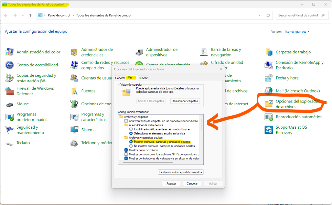Refresh the Control Panel view
The height and width of the screenshot is (205, 332).
pyautogui.click(x=268, y=15)
